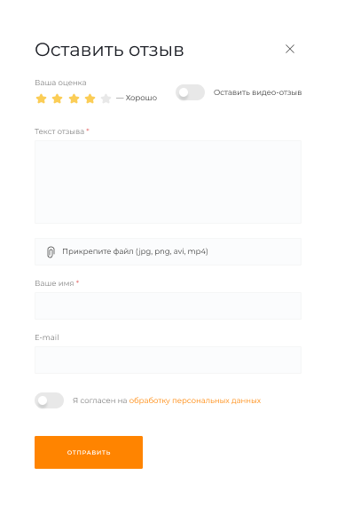Click the 'Текст отзыва' field label
The image size is (337, 507).
(59, 131)
